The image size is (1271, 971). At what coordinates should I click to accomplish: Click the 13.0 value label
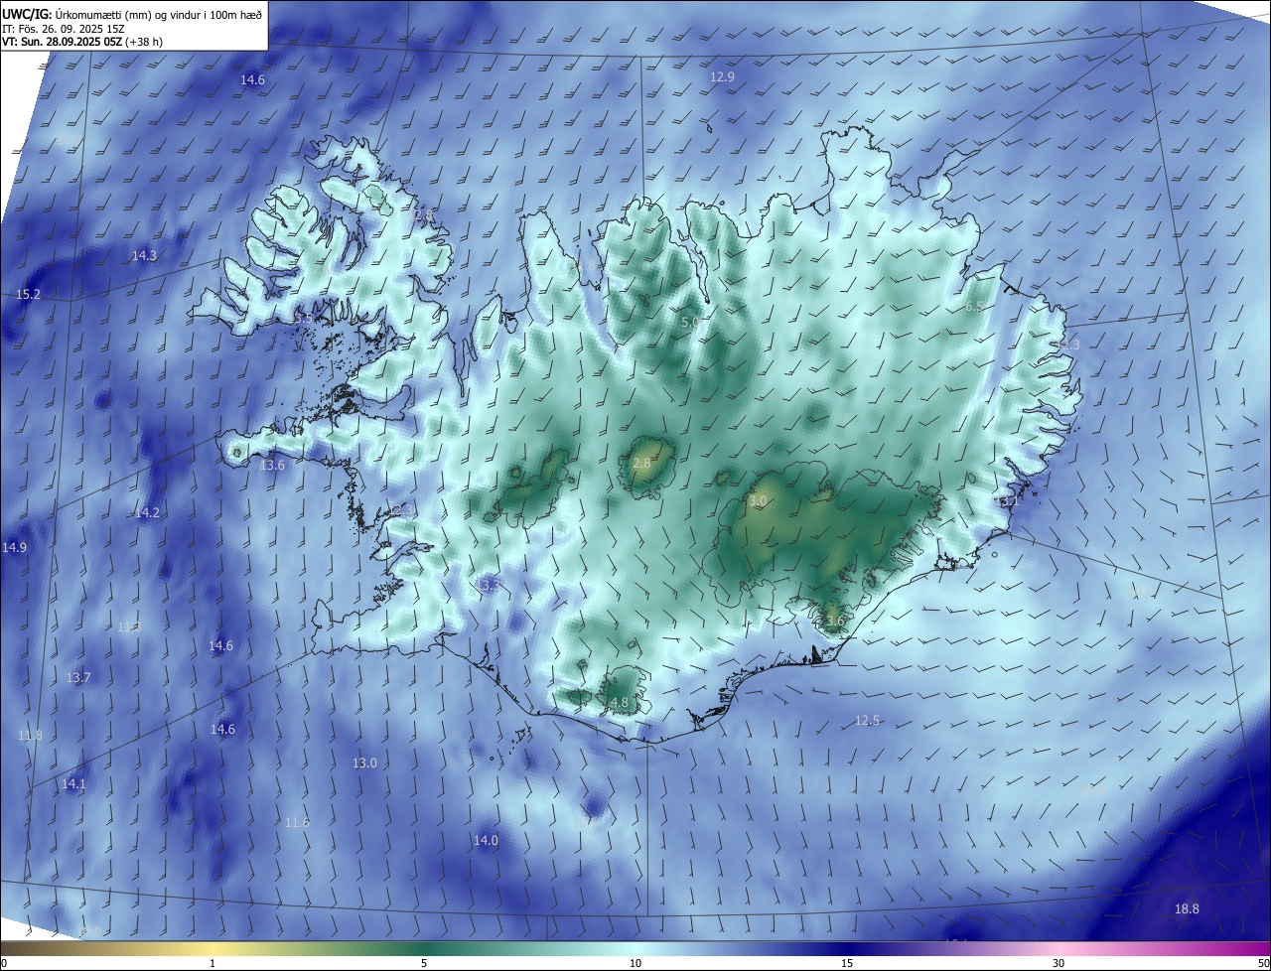[364, 763]
